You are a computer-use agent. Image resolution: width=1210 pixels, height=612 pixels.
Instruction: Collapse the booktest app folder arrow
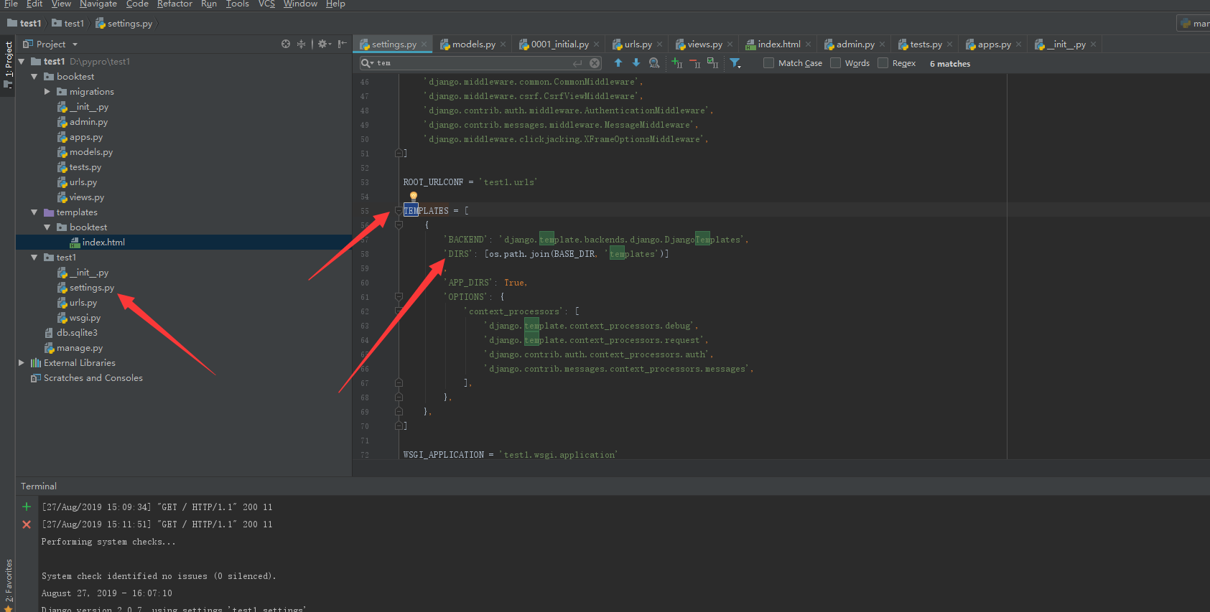tap(34, 77)
